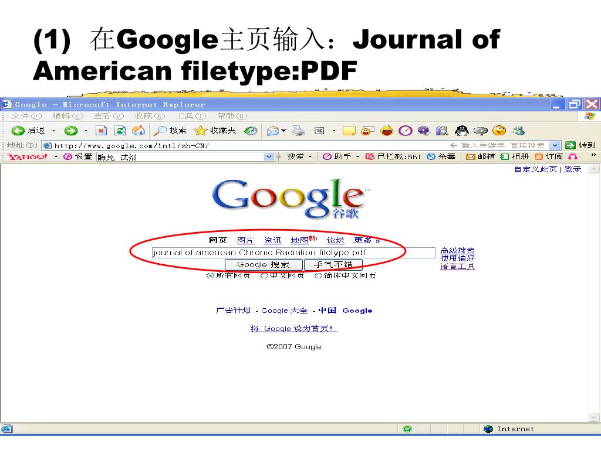Click the Yahoo! logo on the toolbar
The image size is (601, 450).
tap(27, 157)
